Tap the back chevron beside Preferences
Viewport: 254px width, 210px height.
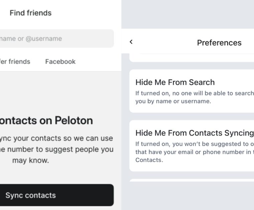tap(131, 42)
